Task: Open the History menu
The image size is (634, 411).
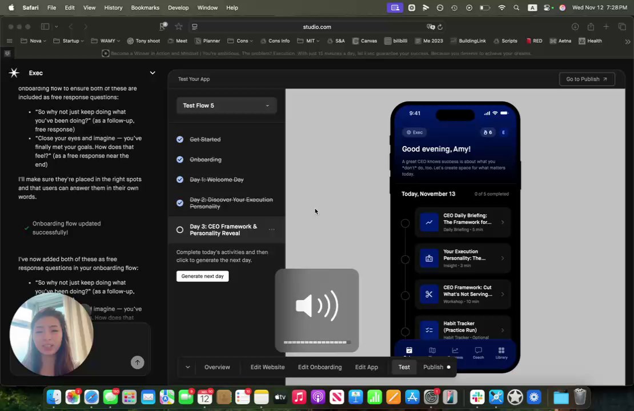Action: 113,7
